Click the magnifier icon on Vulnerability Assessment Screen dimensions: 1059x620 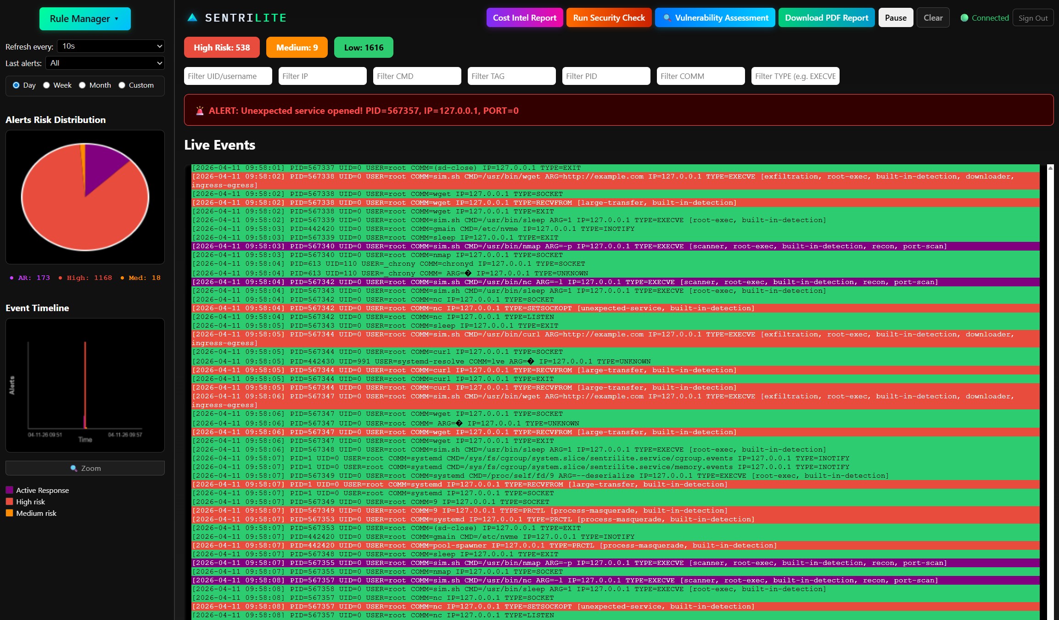[x=668, y=18]
